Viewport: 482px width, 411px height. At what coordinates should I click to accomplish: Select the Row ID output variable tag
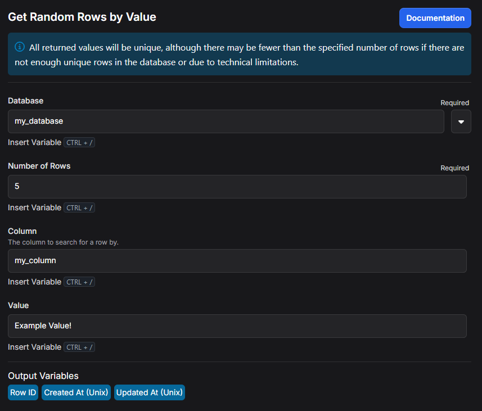tap(23, 392)
